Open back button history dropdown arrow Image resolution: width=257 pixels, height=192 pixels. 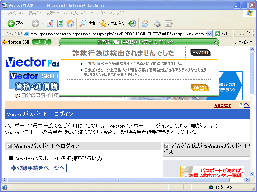click(x=27, y=23)
